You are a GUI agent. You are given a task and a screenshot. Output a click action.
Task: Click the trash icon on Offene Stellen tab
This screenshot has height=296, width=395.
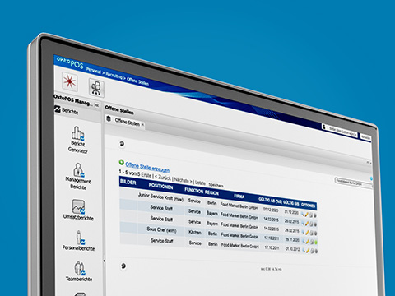point(109,119)
